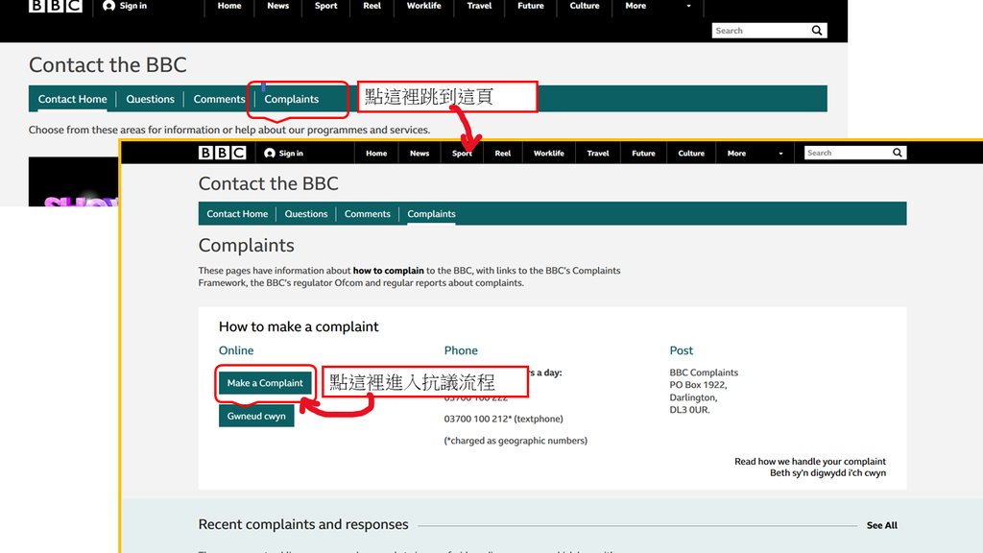This screenshot has width=983, height=553.
Task: Click the search magnifier on front page
Action: point(898,153)
